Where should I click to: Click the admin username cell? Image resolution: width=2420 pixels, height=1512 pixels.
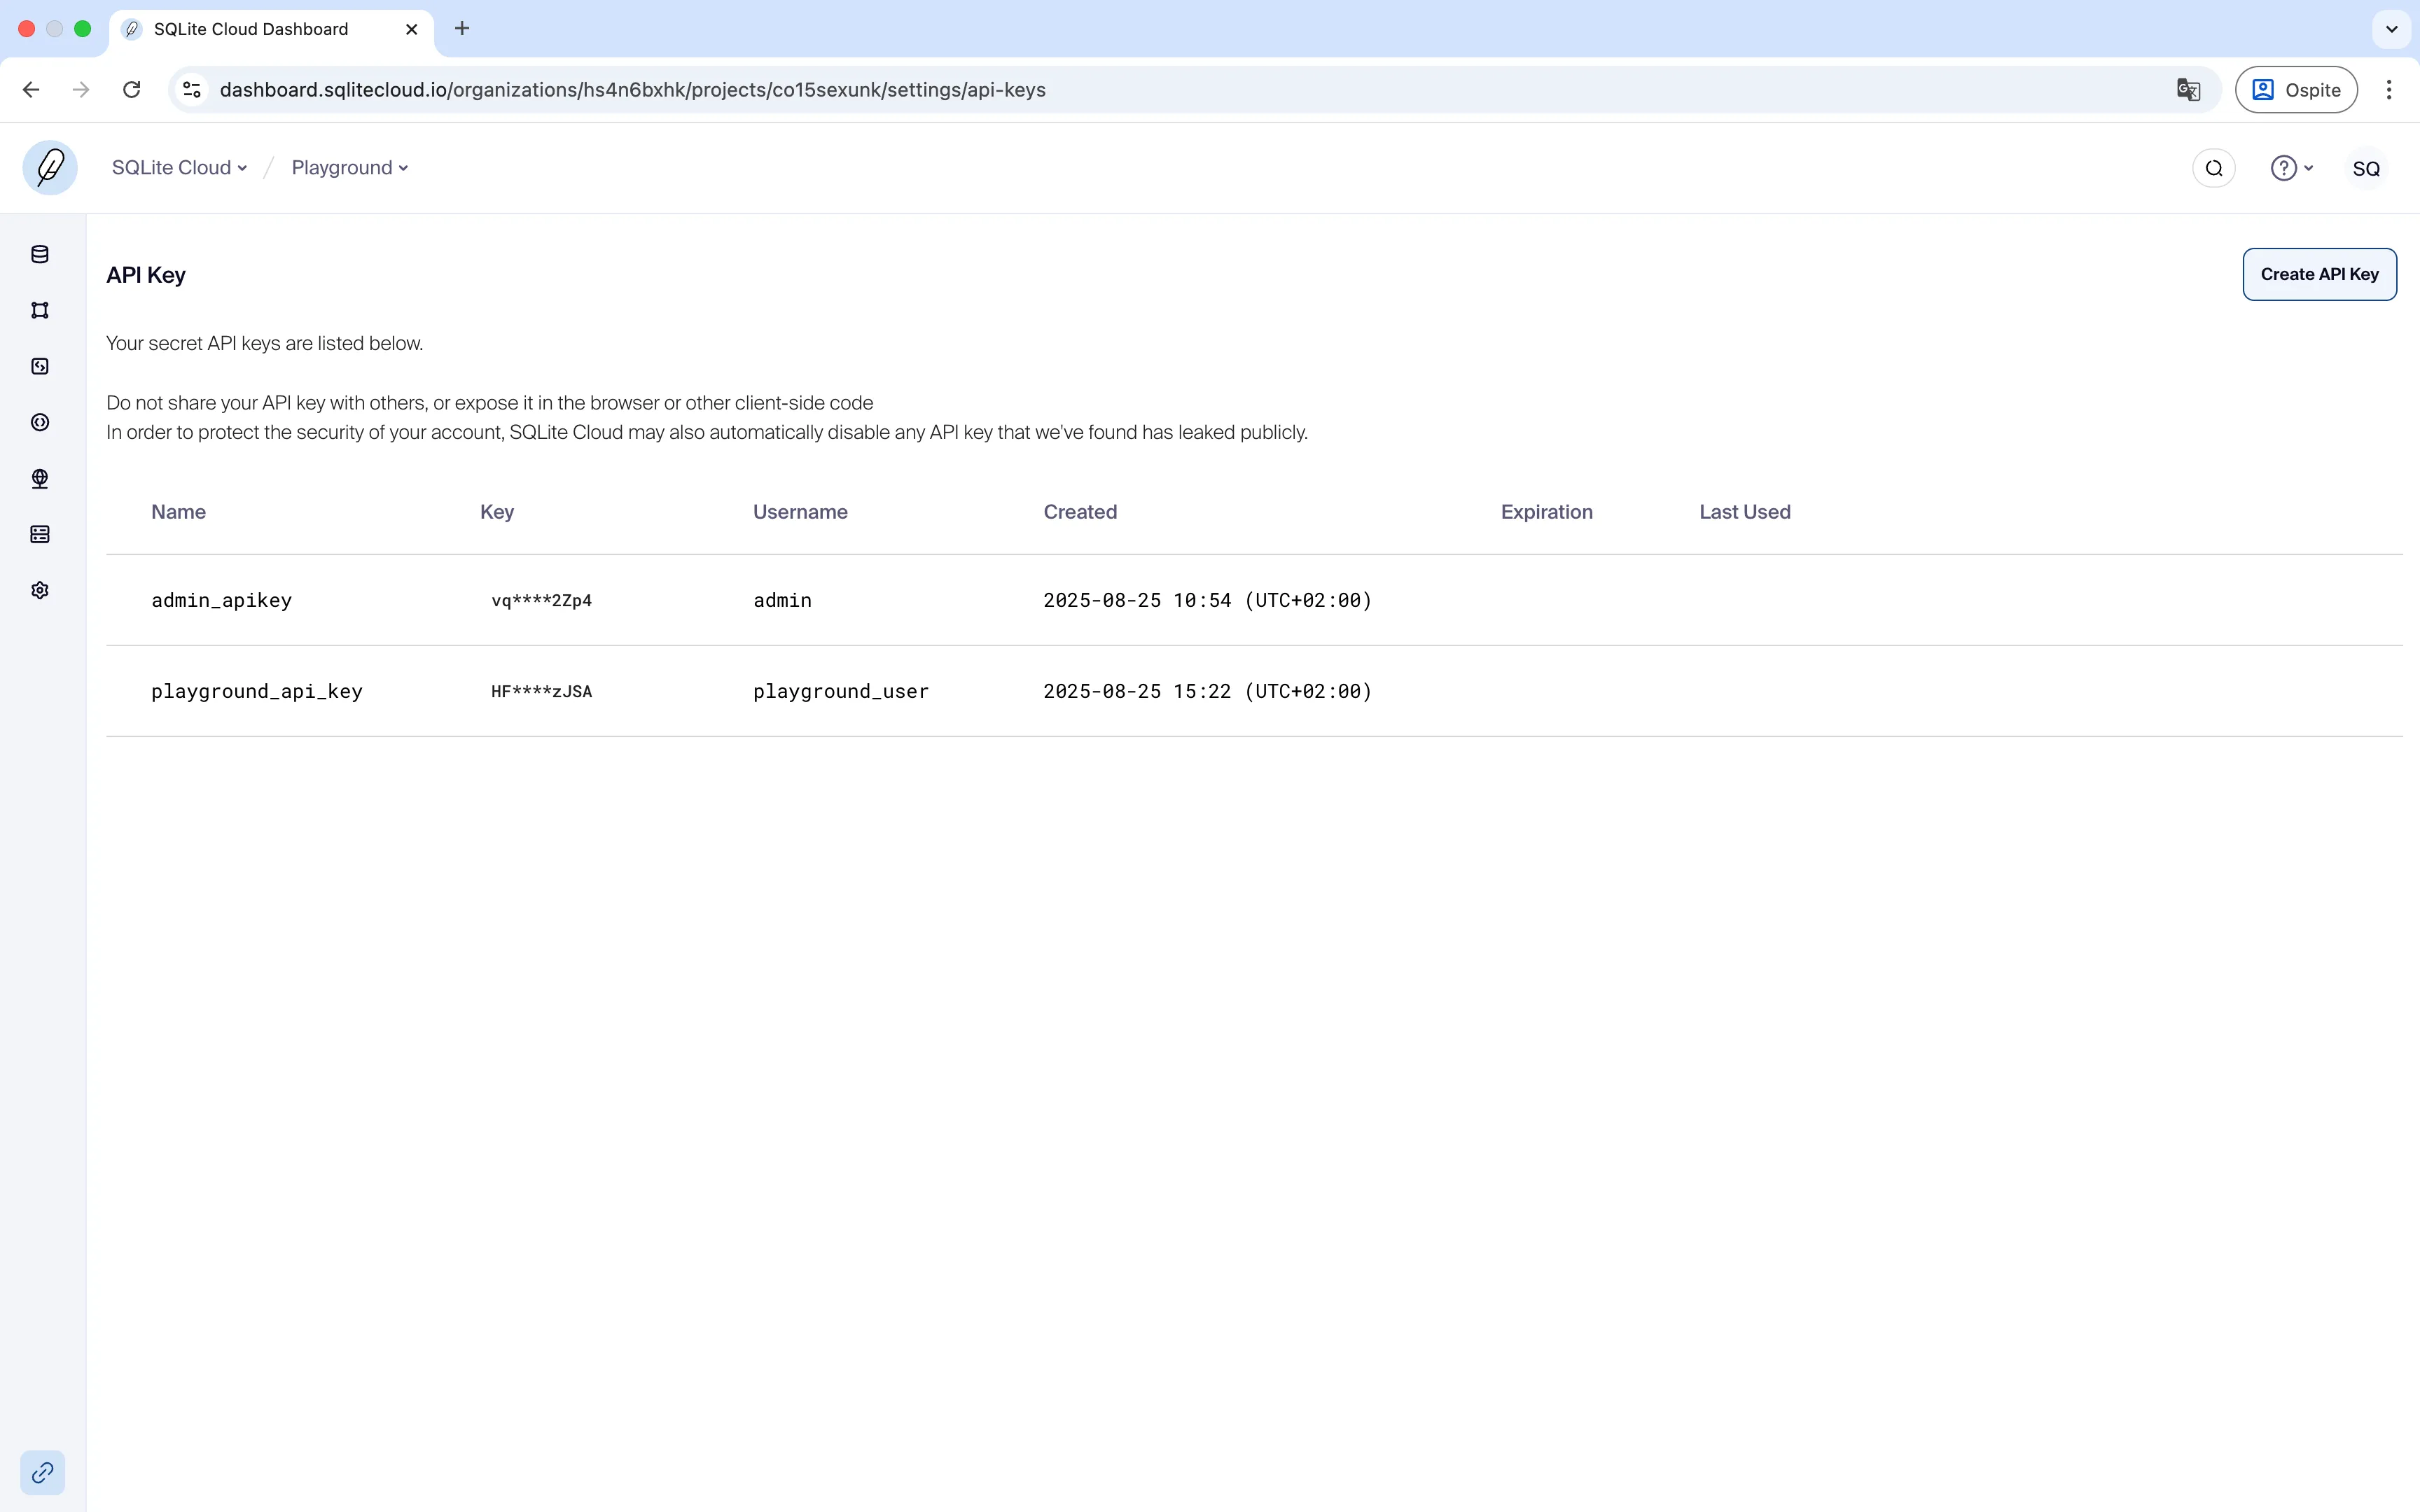pos(782,600)
